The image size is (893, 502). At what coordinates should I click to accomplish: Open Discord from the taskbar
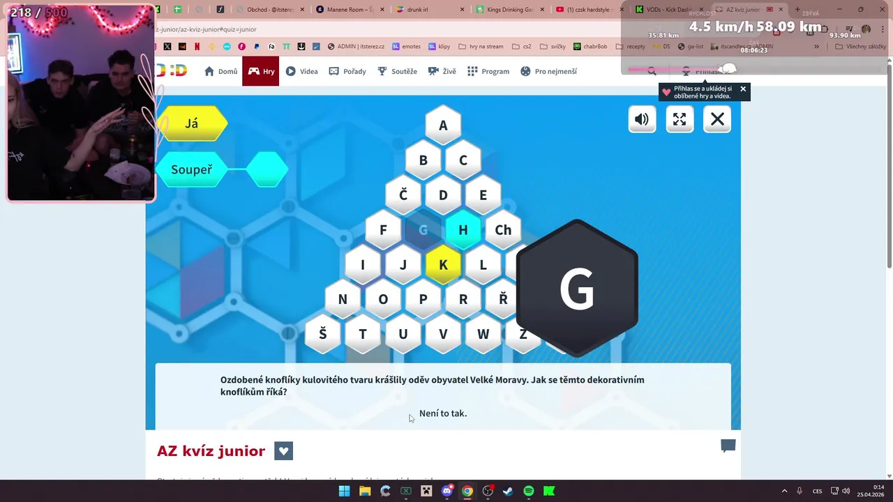447,491
